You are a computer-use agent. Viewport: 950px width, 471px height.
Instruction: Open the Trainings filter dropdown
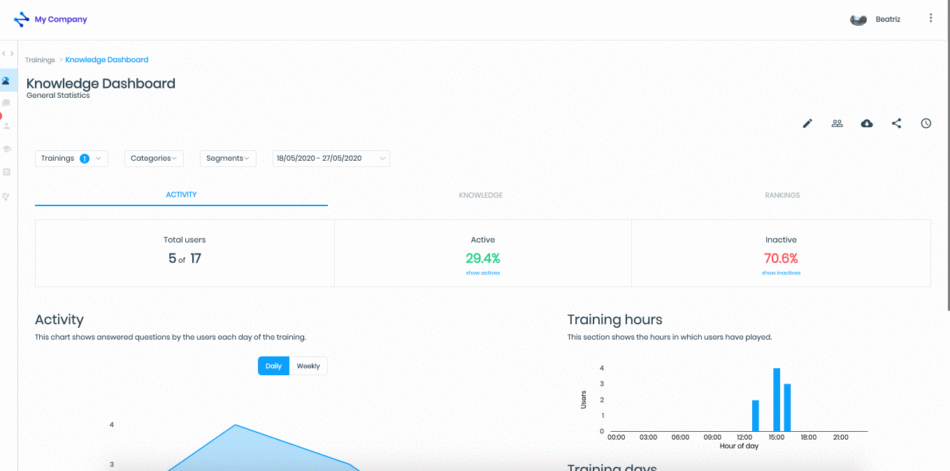pos(71,159)
